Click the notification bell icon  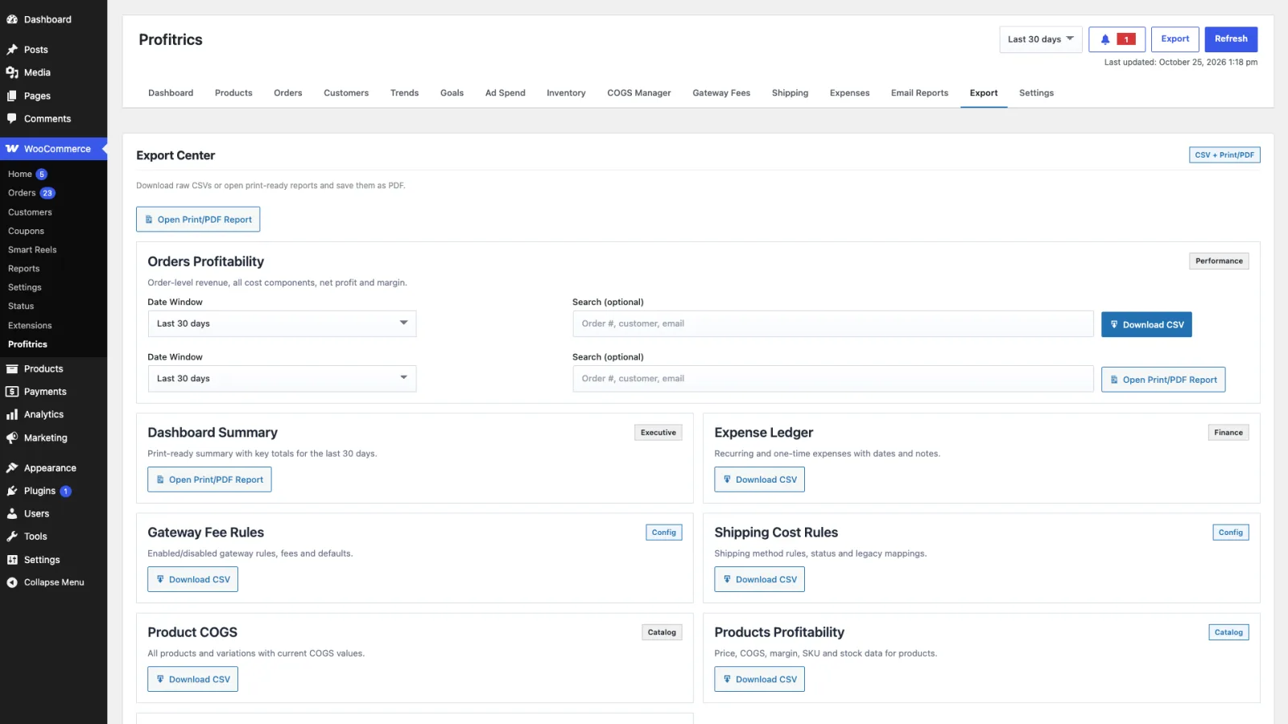tap(1105, 39)
